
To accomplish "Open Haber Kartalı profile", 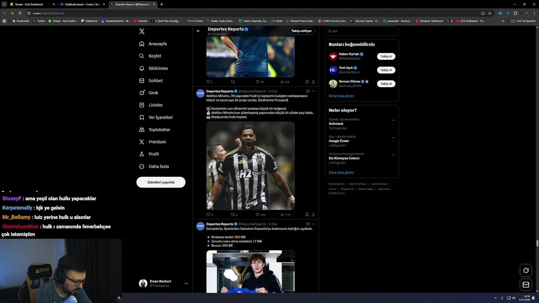I will point(349,54).
